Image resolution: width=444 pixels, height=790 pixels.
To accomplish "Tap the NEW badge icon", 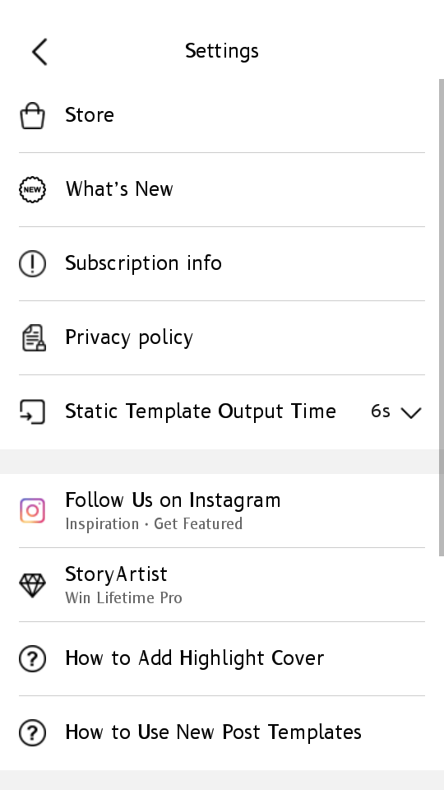I will point(32,189).
